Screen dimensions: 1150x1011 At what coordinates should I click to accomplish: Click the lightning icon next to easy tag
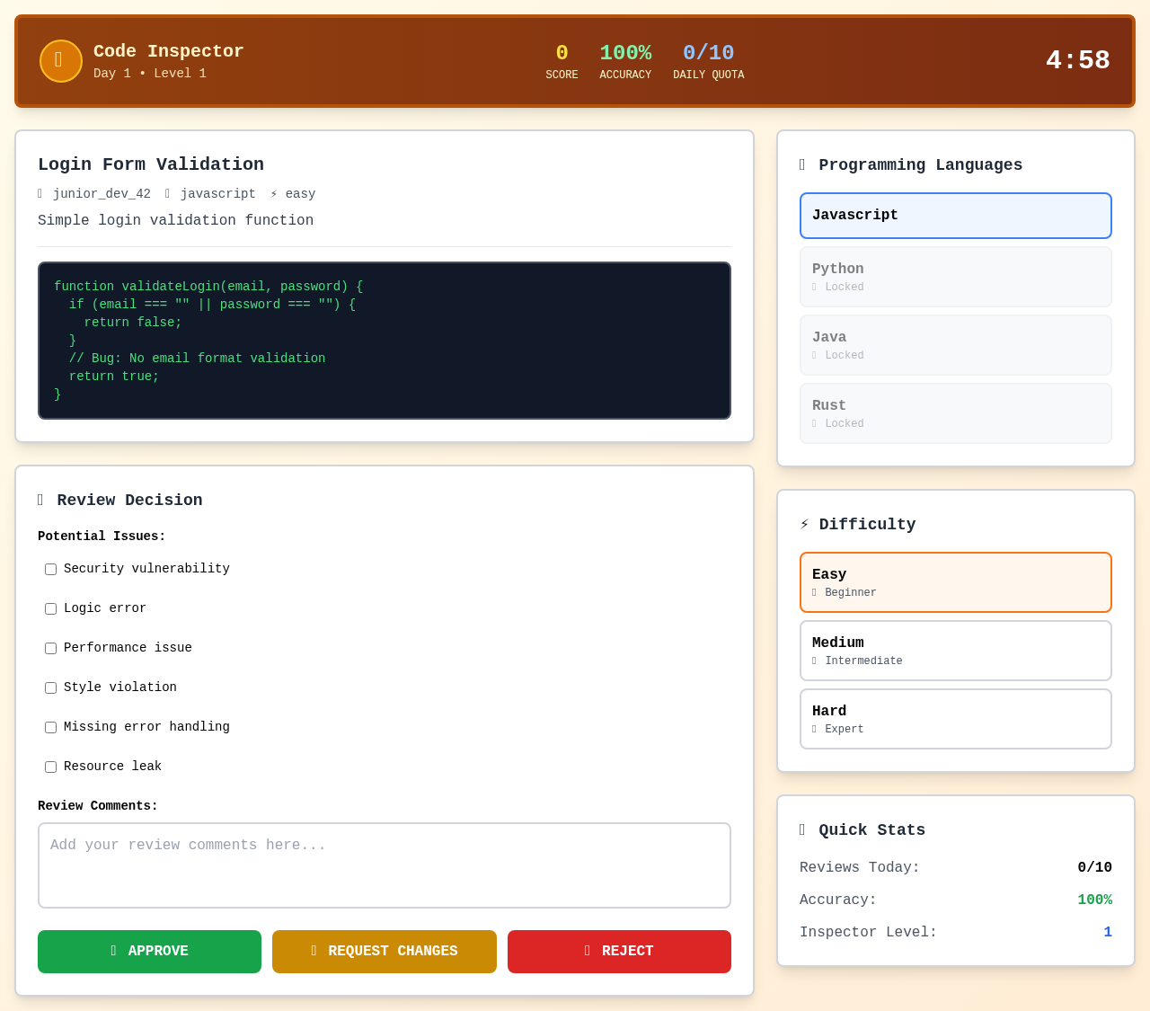click(x=274, y=192)
